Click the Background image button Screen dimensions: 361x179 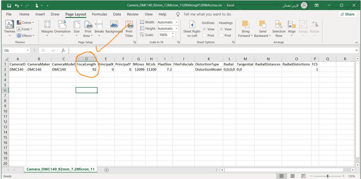[114, 27]
